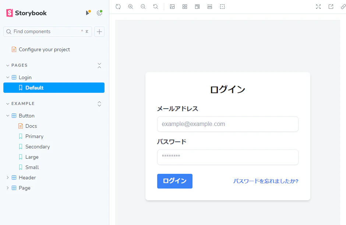Click the bookmark icon beside Secondary

(21, 147)
